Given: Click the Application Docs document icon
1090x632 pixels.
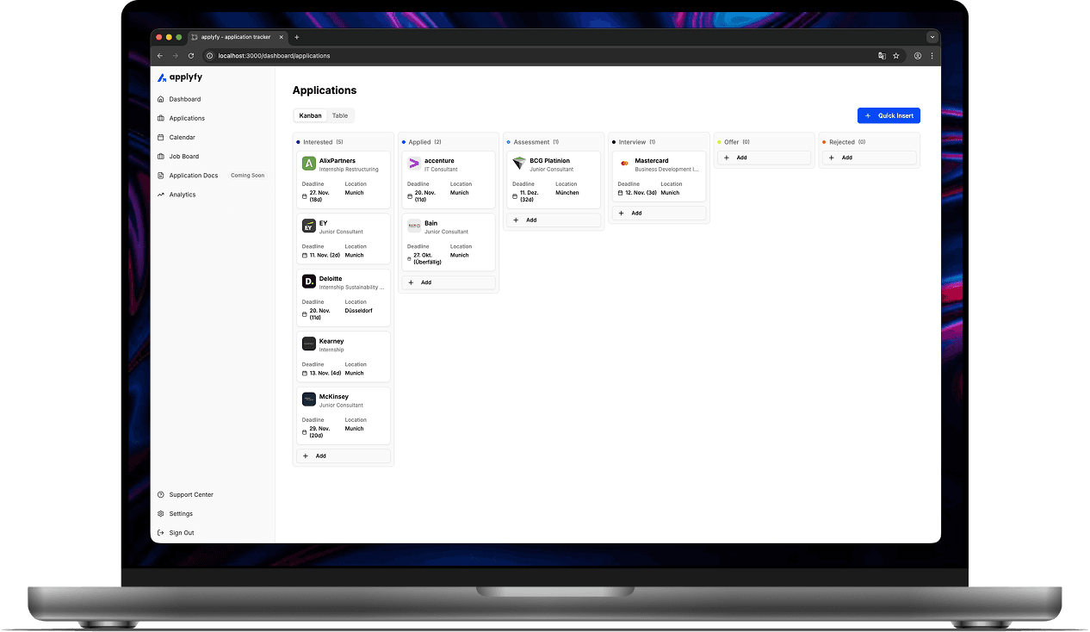Looking at the screenshot, I should (x=160, y=175).
